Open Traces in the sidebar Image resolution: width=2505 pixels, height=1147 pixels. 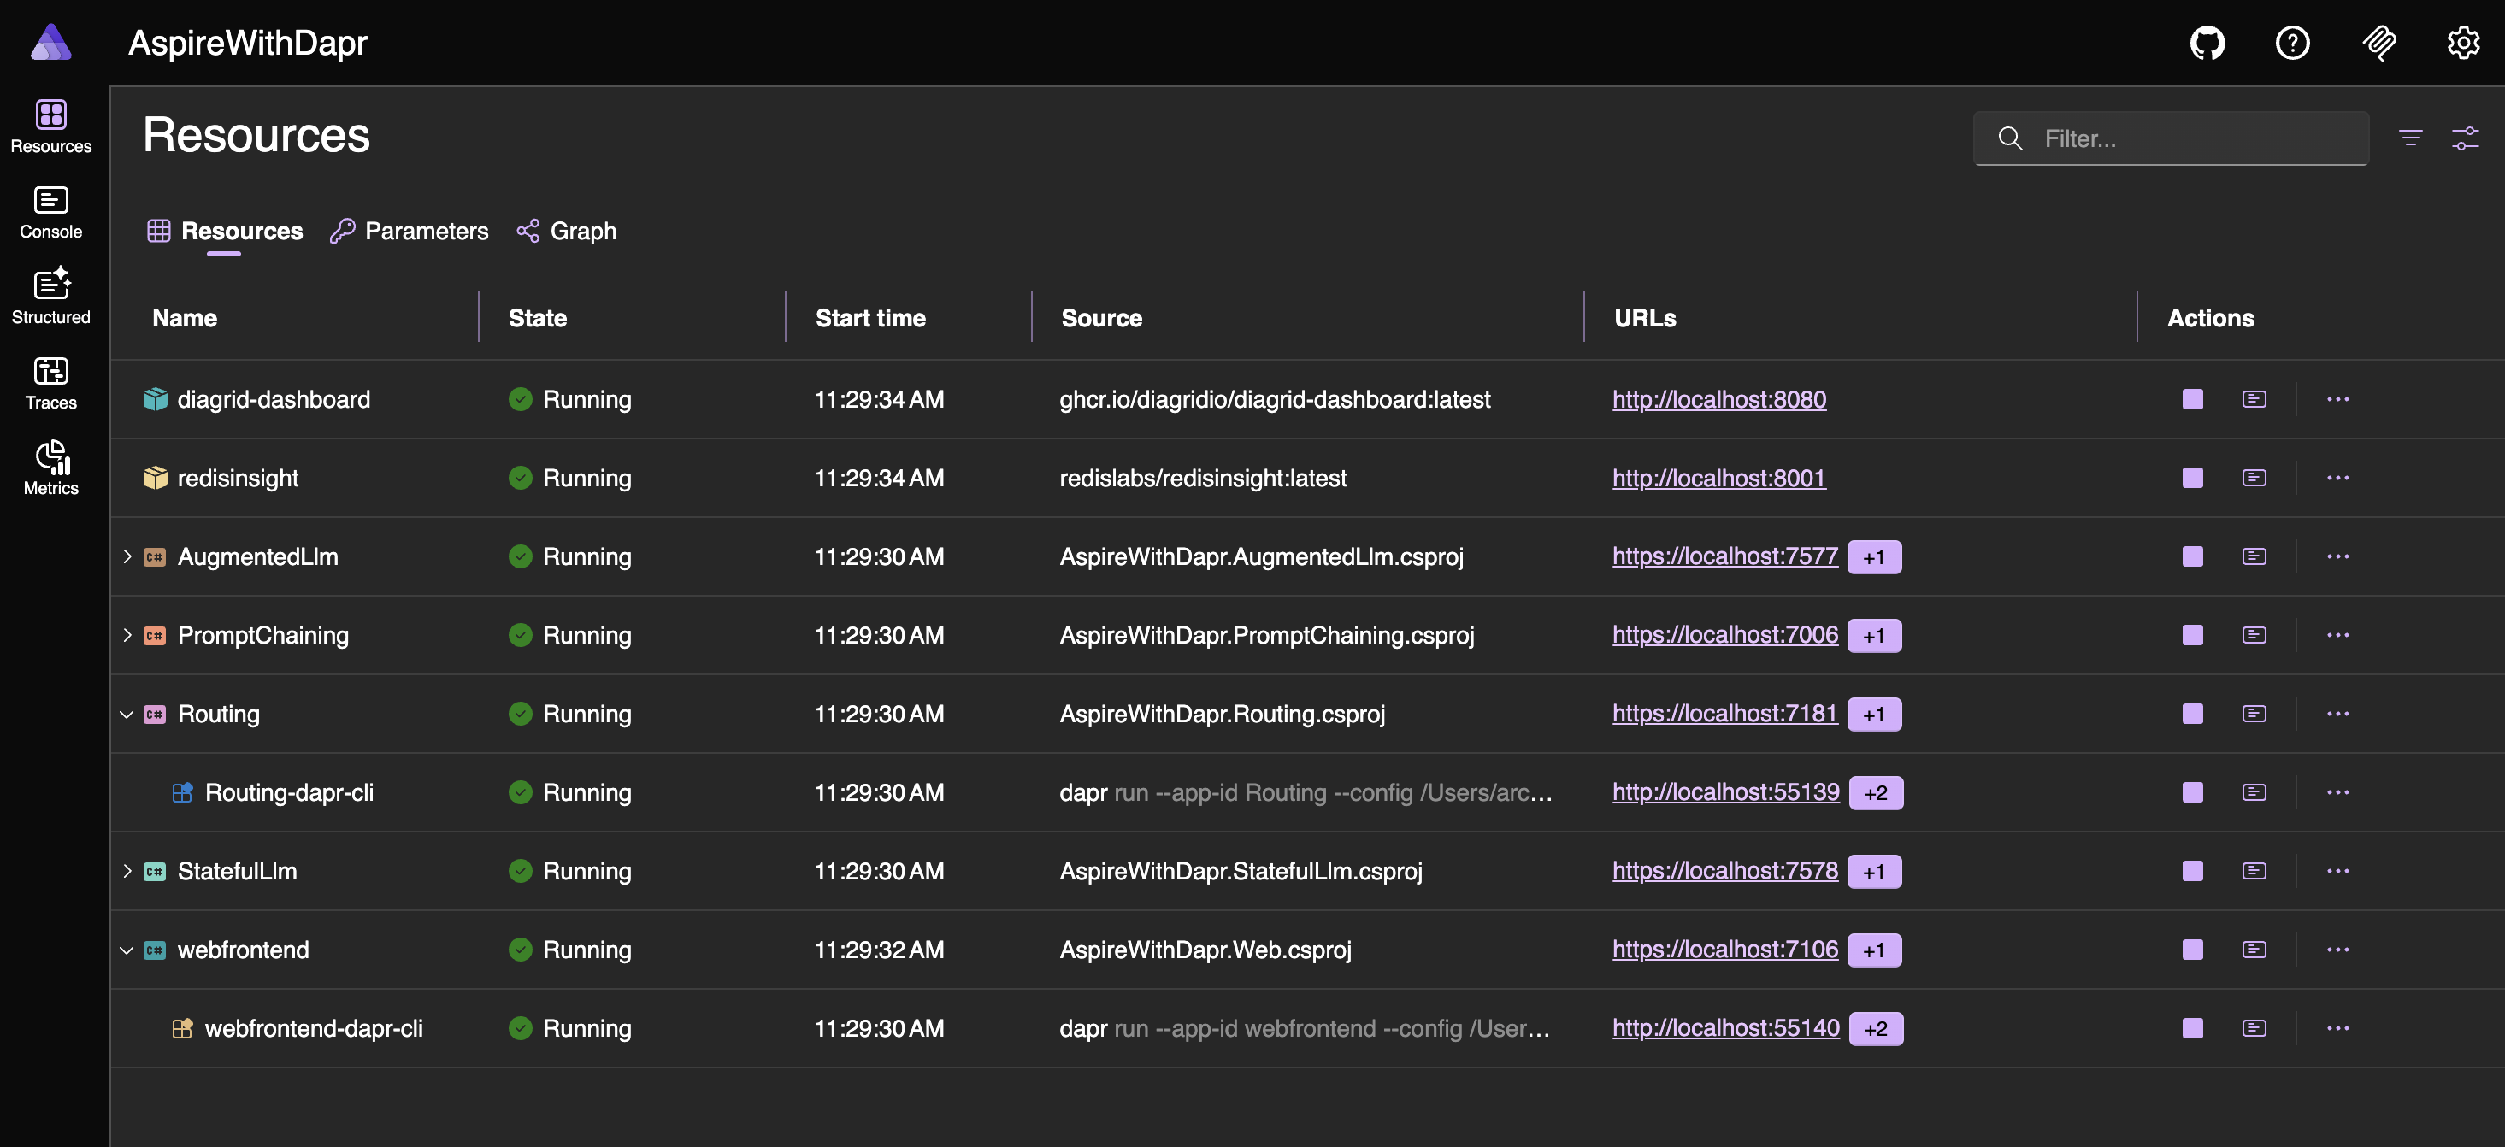click(x=50, y=383)
